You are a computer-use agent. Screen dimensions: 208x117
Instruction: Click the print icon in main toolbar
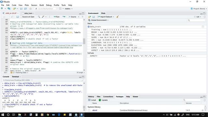pos(31,9)
